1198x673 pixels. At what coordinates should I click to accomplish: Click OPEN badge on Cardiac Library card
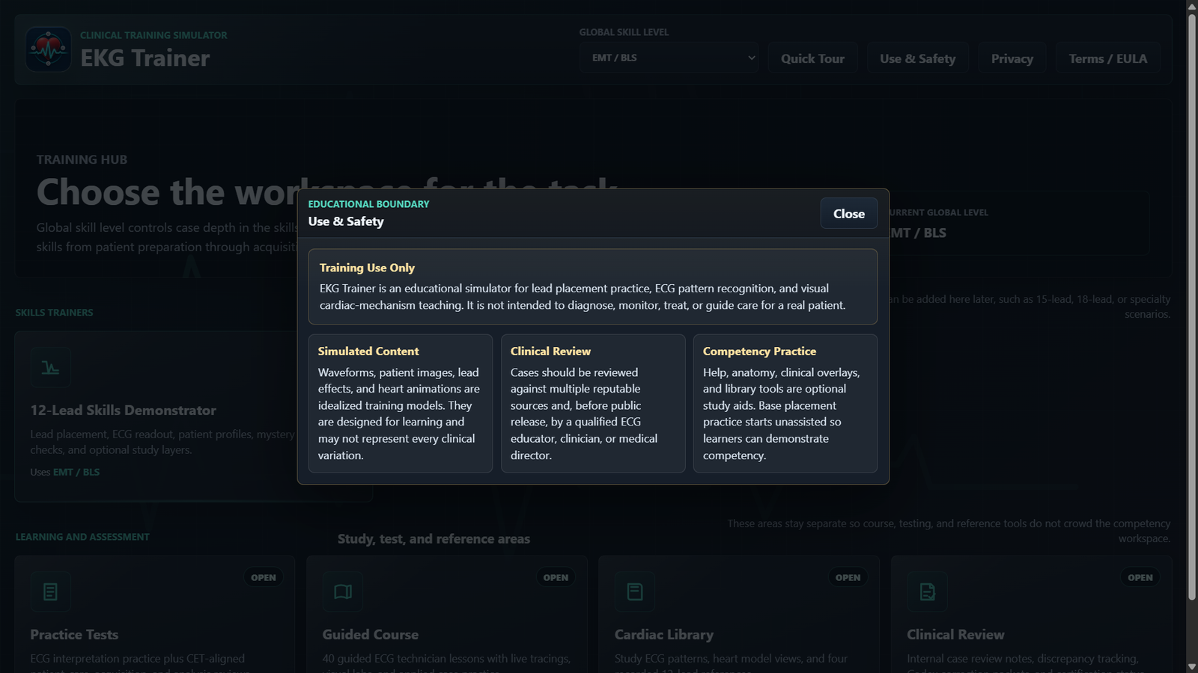tap(848, 577)
